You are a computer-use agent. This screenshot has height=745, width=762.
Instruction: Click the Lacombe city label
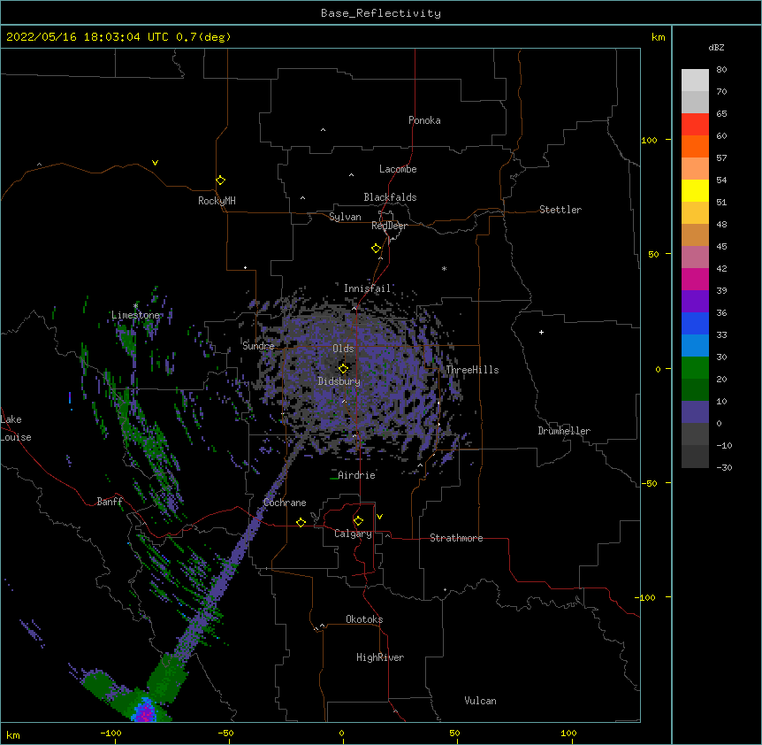tap(398, 169)
